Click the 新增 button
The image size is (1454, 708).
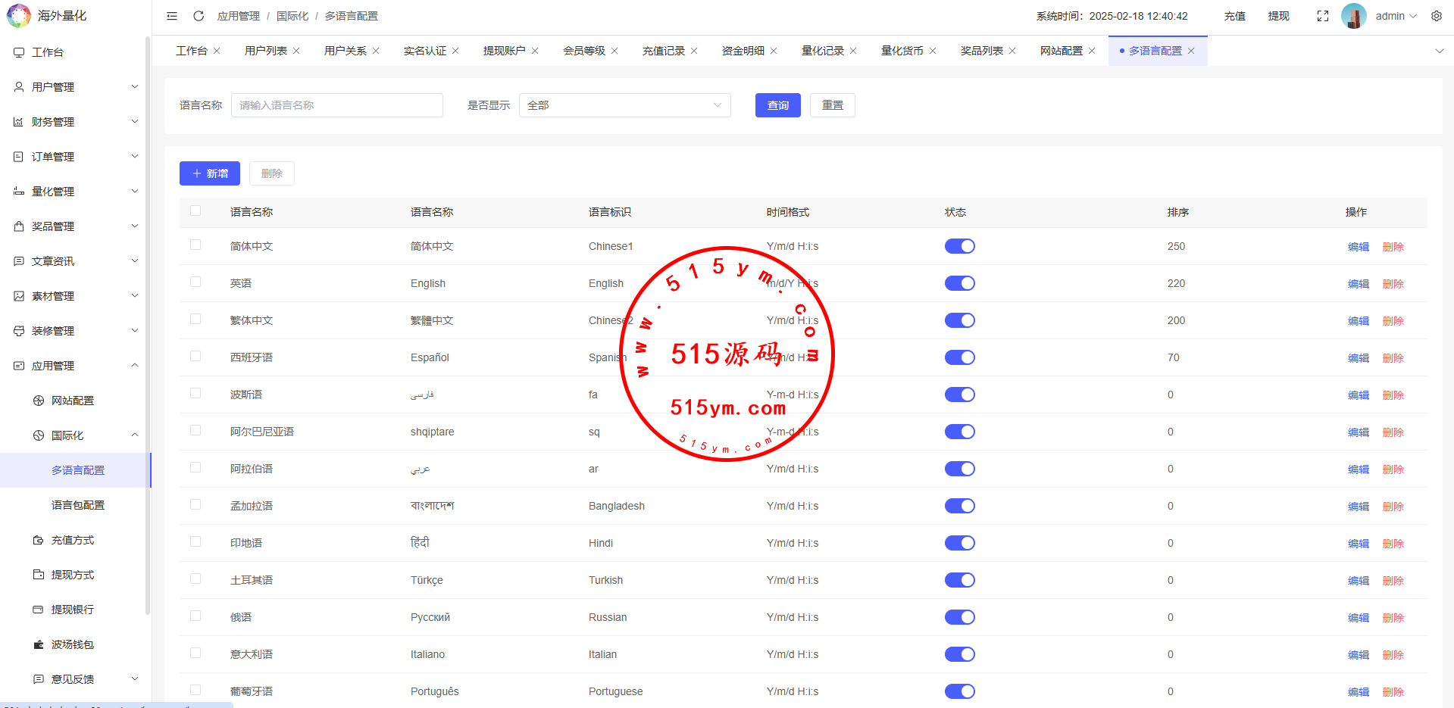(210, 173)
